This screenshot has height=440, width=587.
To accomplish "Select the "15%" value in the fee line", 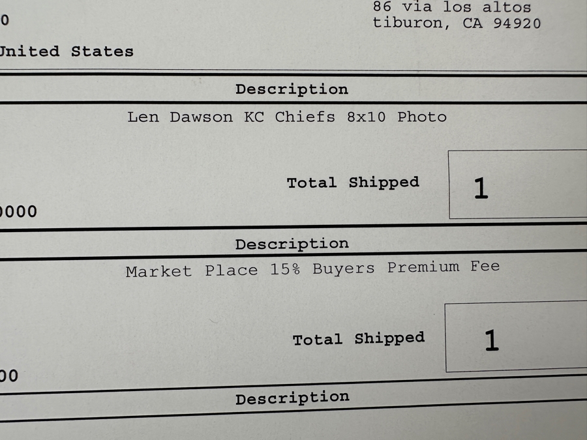I will coord(285,269).
